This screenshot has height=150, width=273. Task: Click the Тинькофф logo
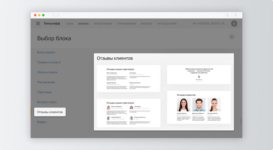pos(52,23)
